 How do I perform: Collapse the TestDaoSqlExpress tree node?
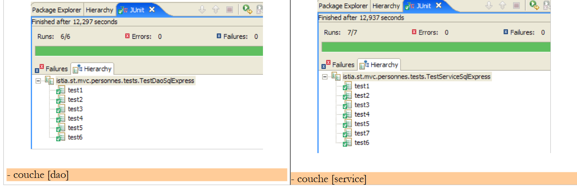(x=38, y=81)
